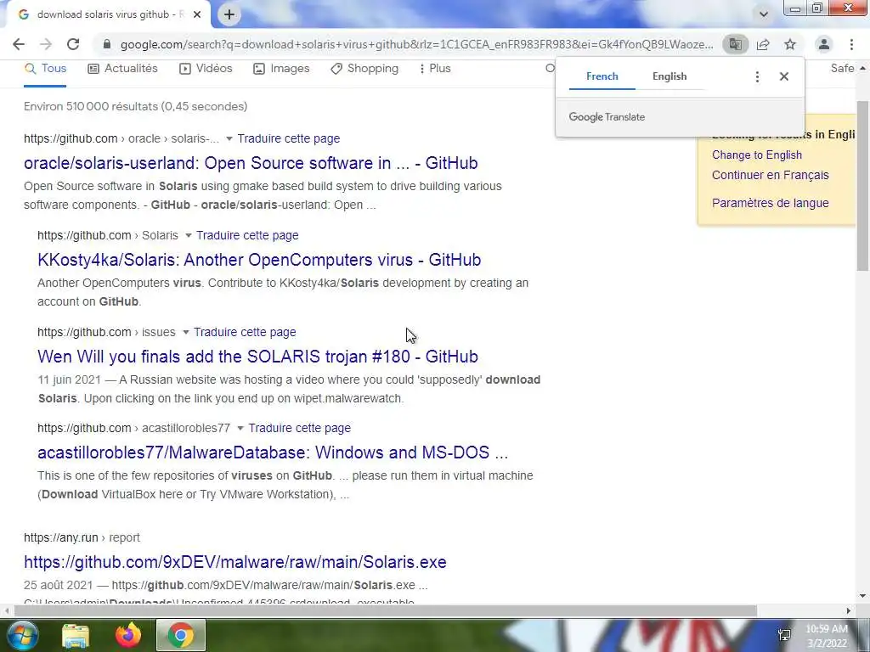Translate the KKosty4ka Solaris page
Screen dimensions: 870x652
pyautogui.click(x=247, y=236)
